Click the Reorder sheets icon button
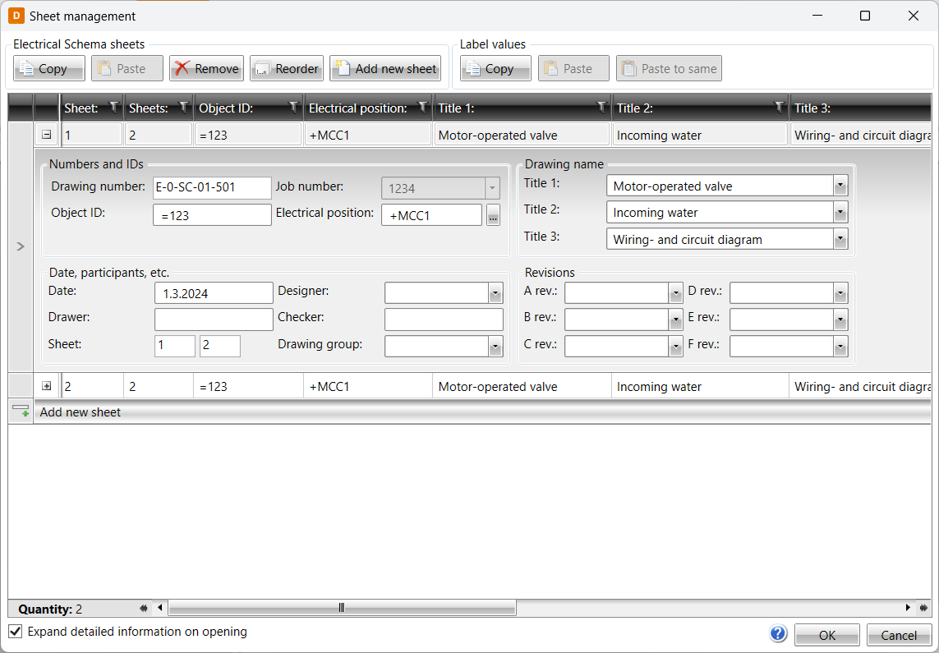The image size is (939, 653). pyautogui.click(x=286, y=69)
